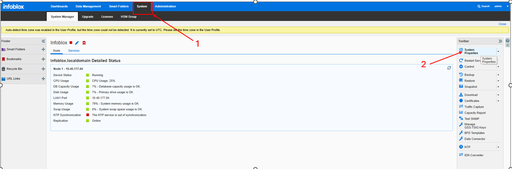Switch to the Licenses sub-tab
Image resolution: width=512 pixels, height=169 pixels.
click(107, 17)
